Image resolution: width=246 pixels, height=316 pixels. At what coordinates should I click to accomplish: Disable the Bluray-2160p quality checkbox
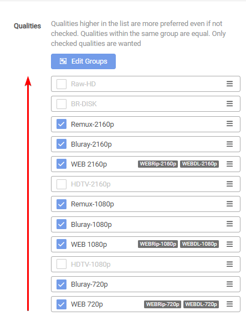(x=61, y=144)
